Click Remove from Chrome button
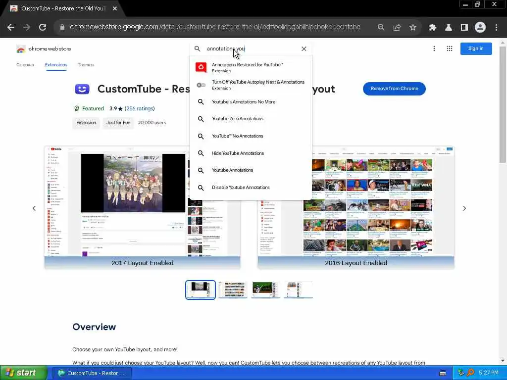Viewport: 507px width, 380px height. [x=394, y=89]
